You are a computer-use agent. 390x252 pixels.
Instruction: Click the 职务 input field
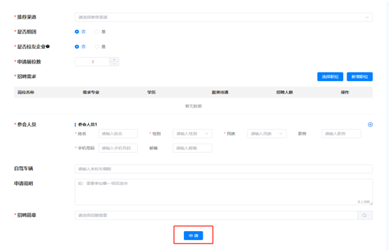click(341, 134)
